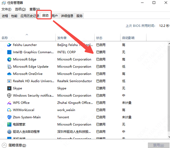Open the 文件(F) menu
Viewport: 170px width, 148px height.
[7, 9]
